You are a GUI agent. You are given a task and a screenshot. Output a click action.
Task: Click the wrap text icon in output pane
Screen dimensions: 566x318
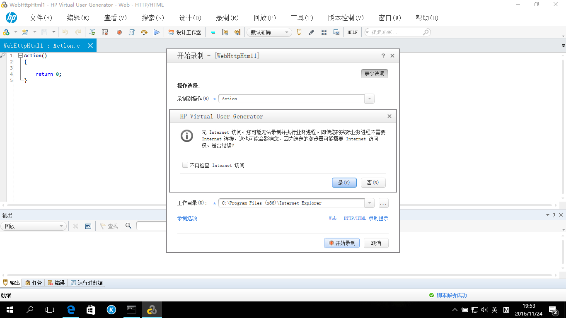coord(88,226)
